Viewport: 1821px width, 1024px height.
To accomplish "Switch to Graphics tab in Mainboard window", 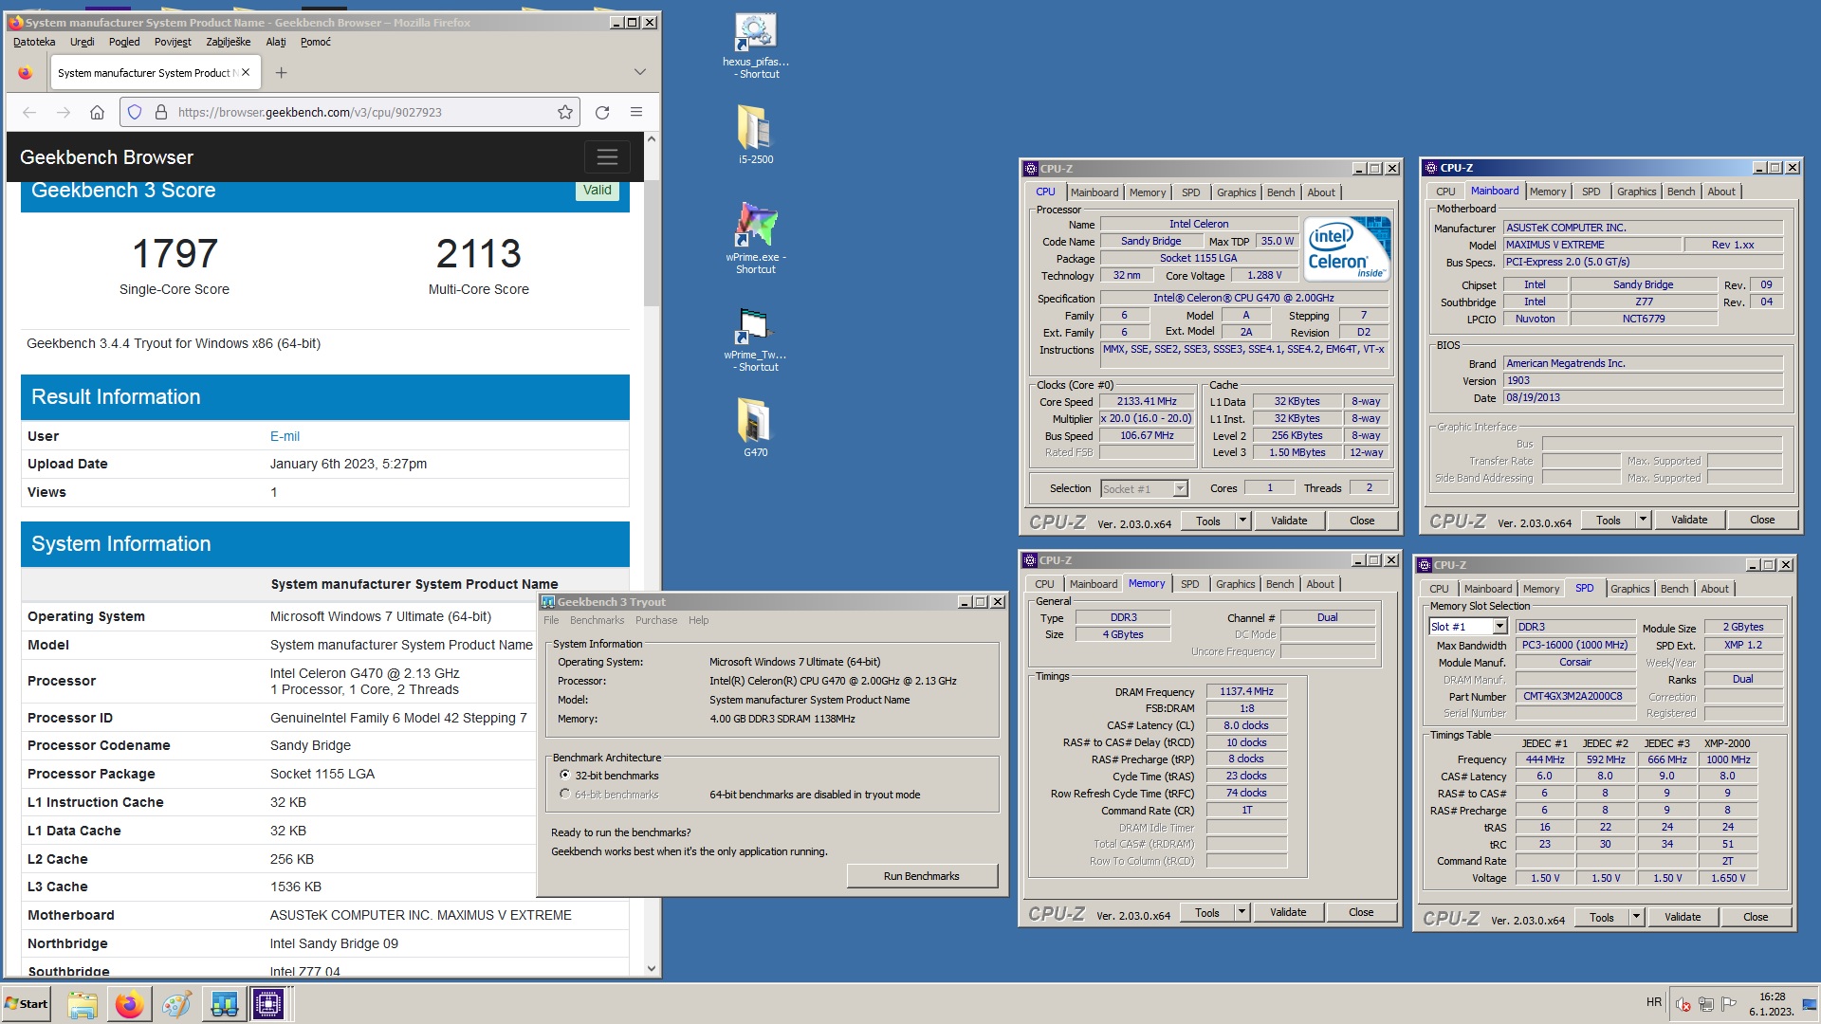I will (1636, 192).
